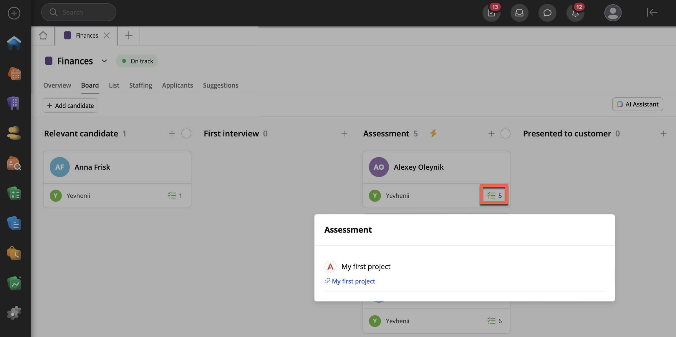Toggle the Relevant candidate column select circle
This screenshot has height=337, width=676.
point(186,134)
